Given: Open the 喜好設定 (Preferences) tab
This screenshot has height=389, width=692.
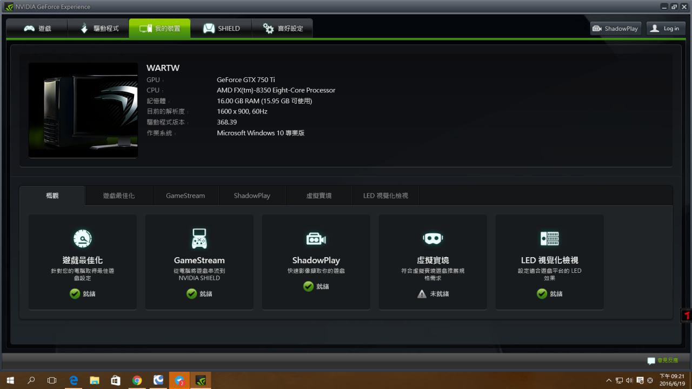Looking at the screenshot, I should (x=283, y=29).
